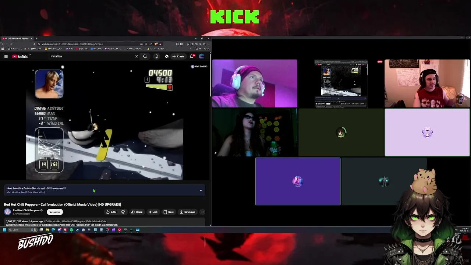Select the red-shirt headphone streamer webcam tile
Screen dimensions: 471x265
427,83
